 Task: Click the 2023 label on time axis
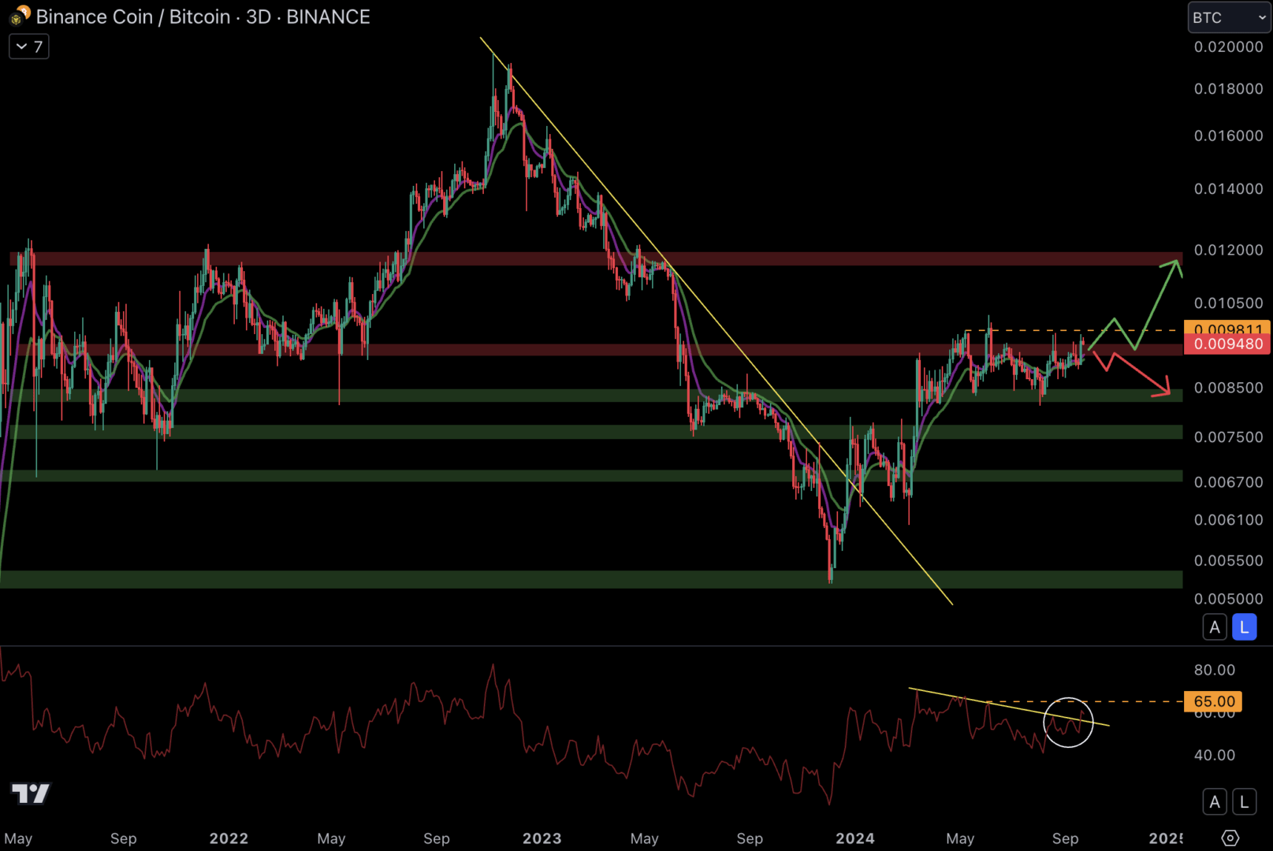pos(542,838)
